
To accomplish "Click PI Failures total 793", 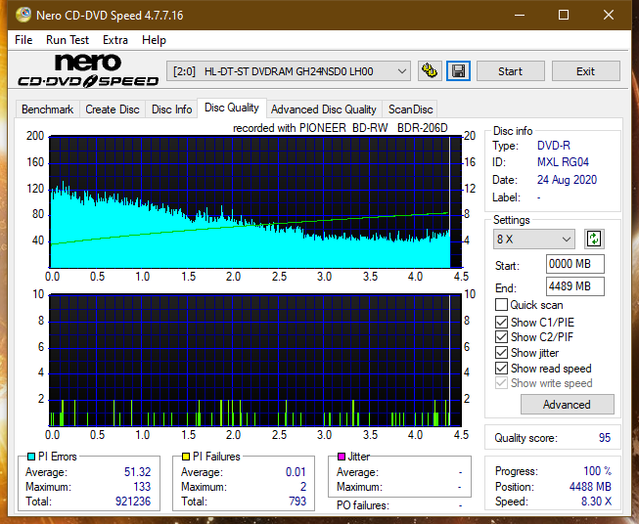I will [297, 502].
